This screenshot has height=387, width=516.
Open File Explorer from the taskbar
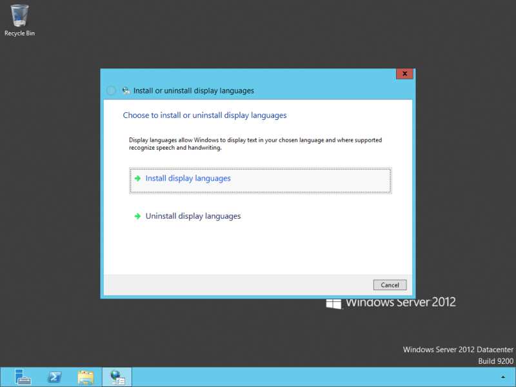click(x=86, y=377)
